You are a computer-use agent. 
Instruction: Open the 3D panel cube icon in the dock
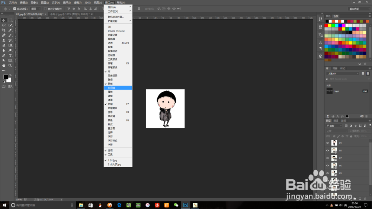pyautogui.click(x=321, y=56)
